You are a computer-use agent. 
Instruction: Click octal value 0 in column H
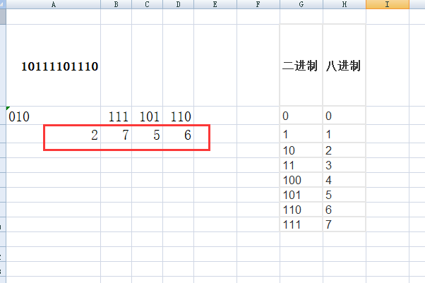(x=345, y=116)
